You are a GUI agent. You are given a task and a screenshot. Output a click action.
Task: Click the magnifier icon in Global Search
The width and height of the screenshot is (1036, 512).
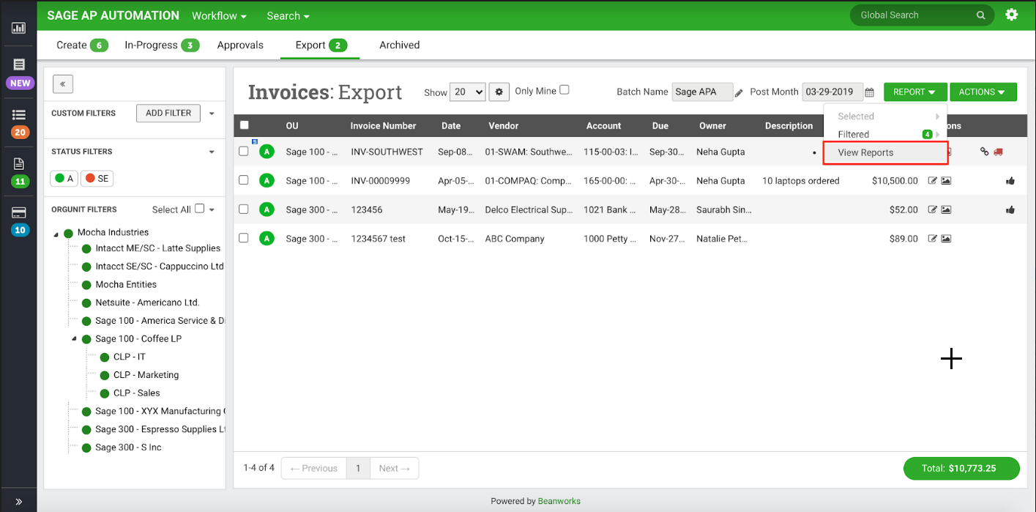(980, 15)
